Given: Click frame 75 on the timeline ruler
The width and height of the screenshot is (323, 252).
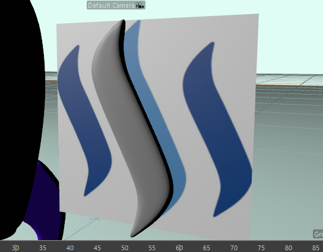Looking at the screenshot, I should coord(261,248).
